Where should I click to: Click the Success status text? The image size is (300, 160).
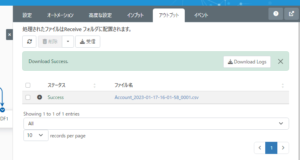pos(56,97)
